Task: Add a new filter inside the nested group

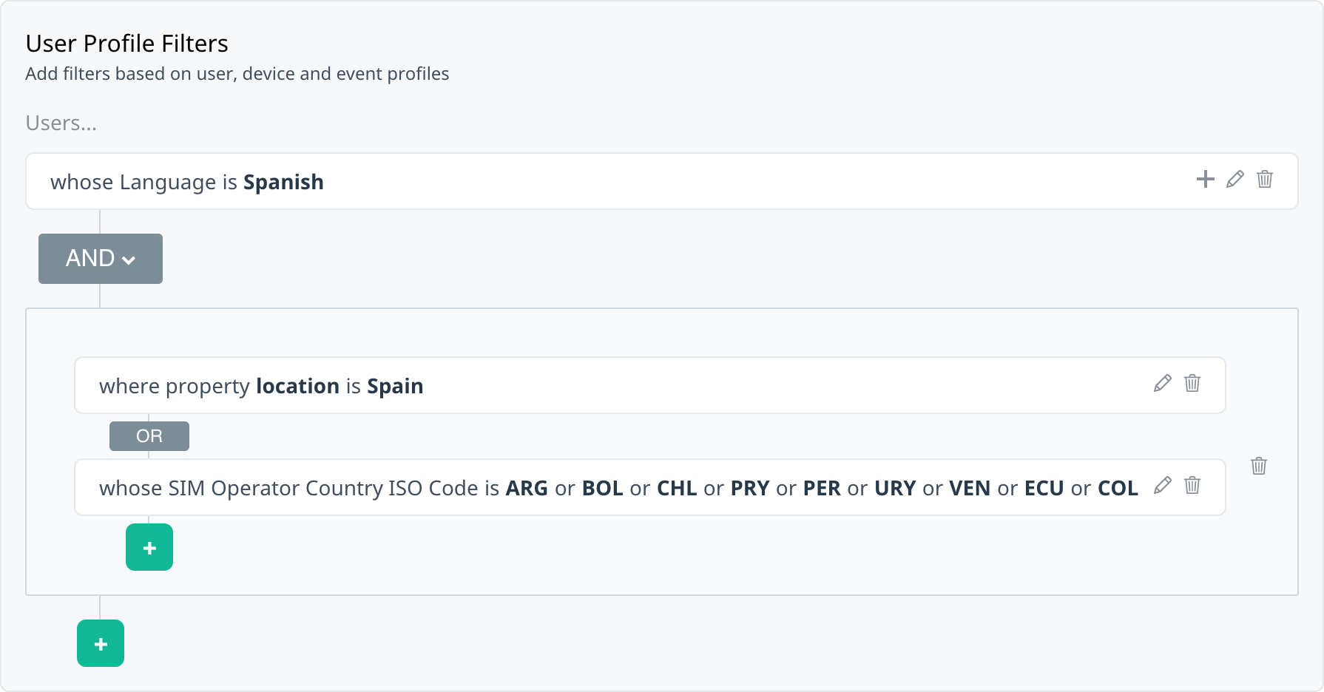Action: coord(149,547)
